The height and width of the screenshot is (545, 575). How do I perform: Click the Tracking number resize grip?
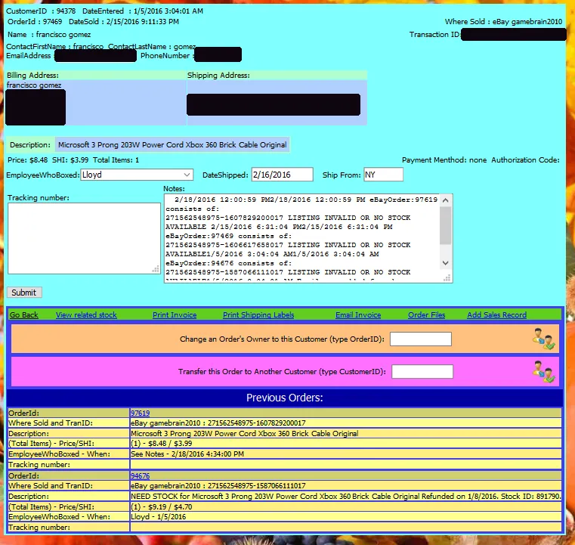(x=156, y=270)
